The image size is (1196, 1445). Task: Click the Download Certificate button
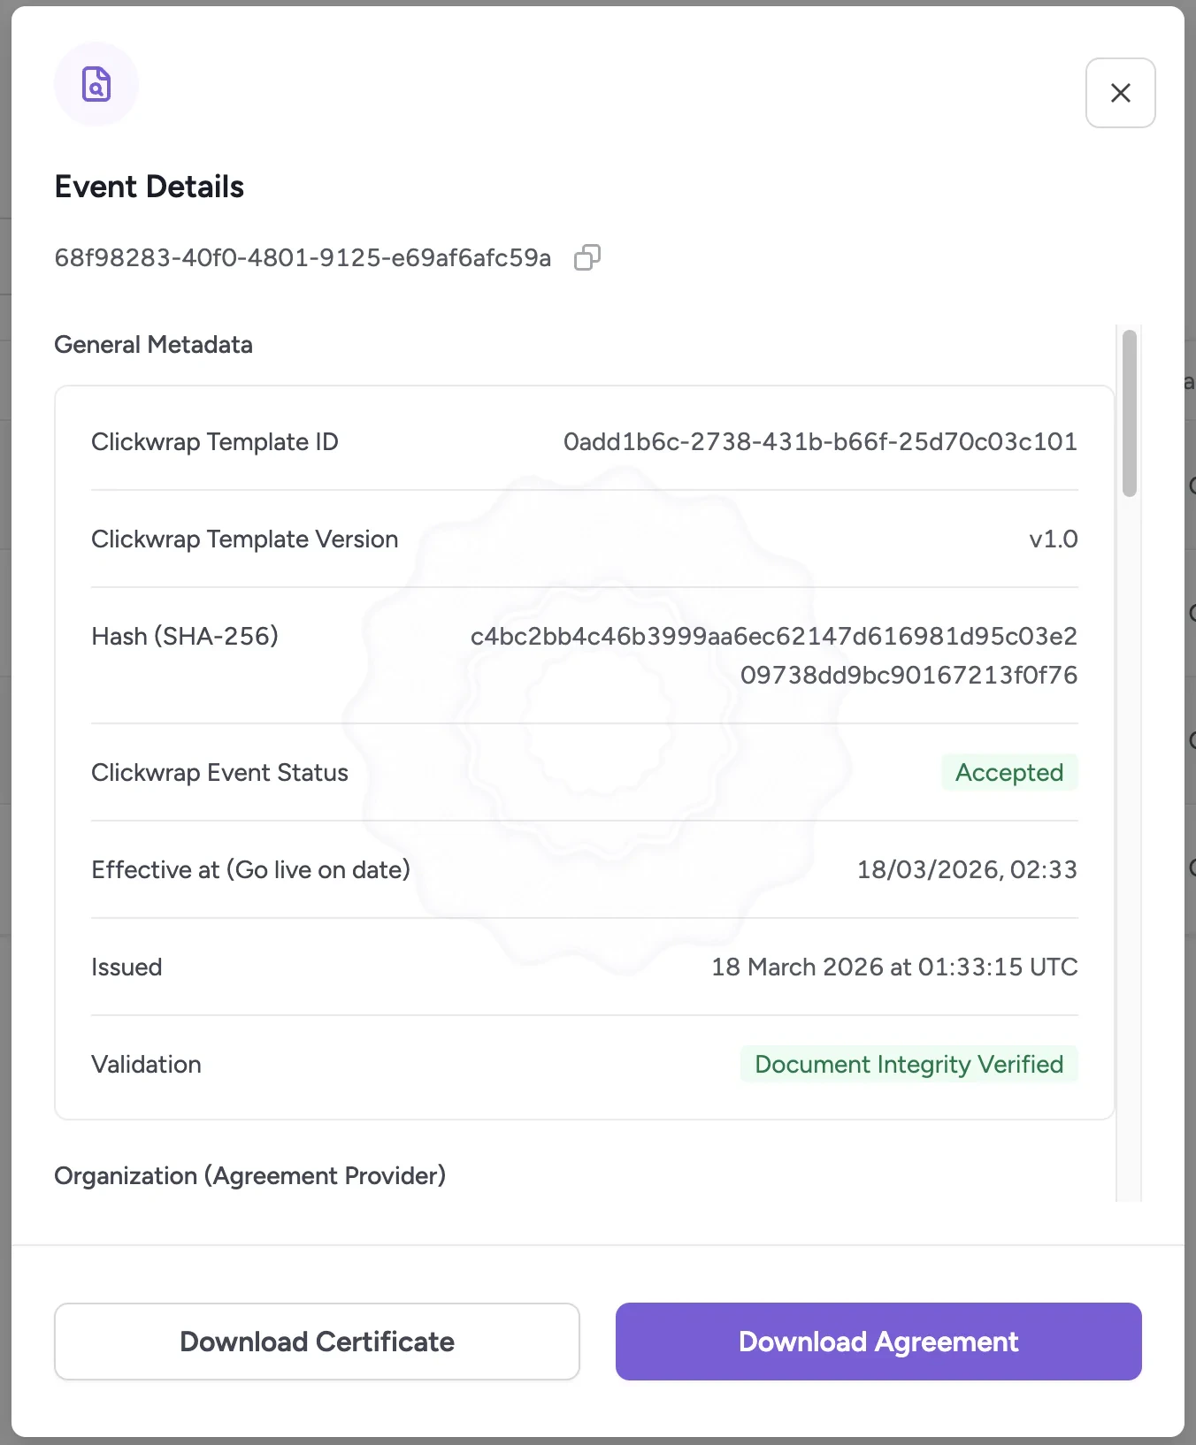(x=317, y=1342)
